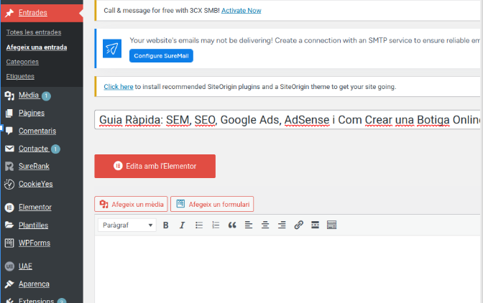Open Pàgines in the sidebar

(32, 113)
